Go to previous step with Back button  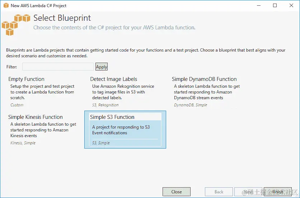(x=219, y=192)
